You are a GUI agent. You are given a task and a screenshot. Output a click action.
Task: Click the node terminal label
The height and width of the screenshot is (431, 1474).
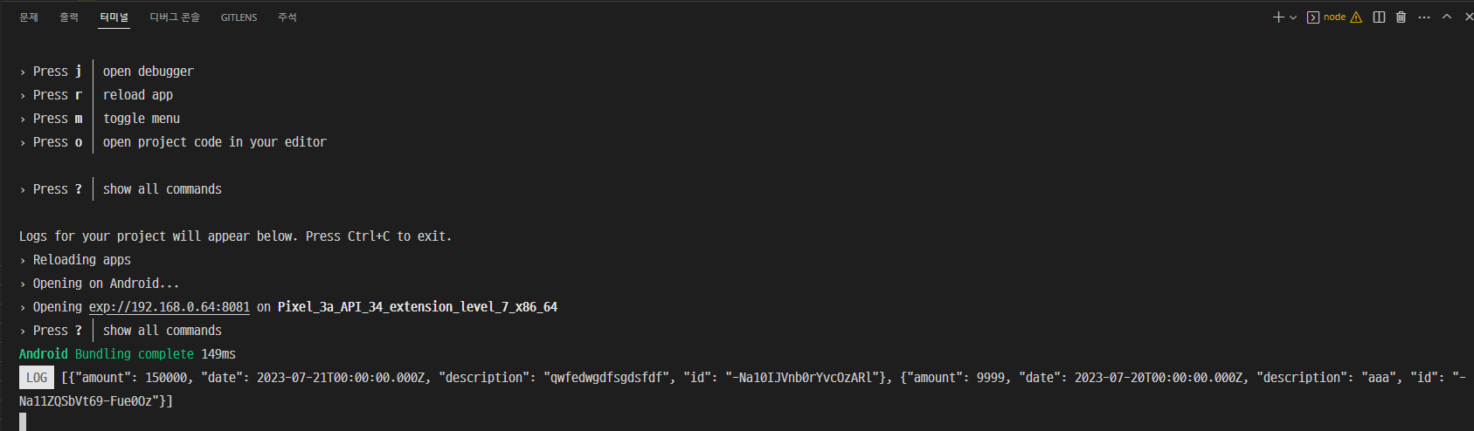pyautogui.click(x=1334, y=17)
